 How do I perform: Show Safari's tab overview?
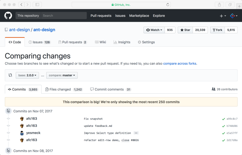click(x=230, y=5)
